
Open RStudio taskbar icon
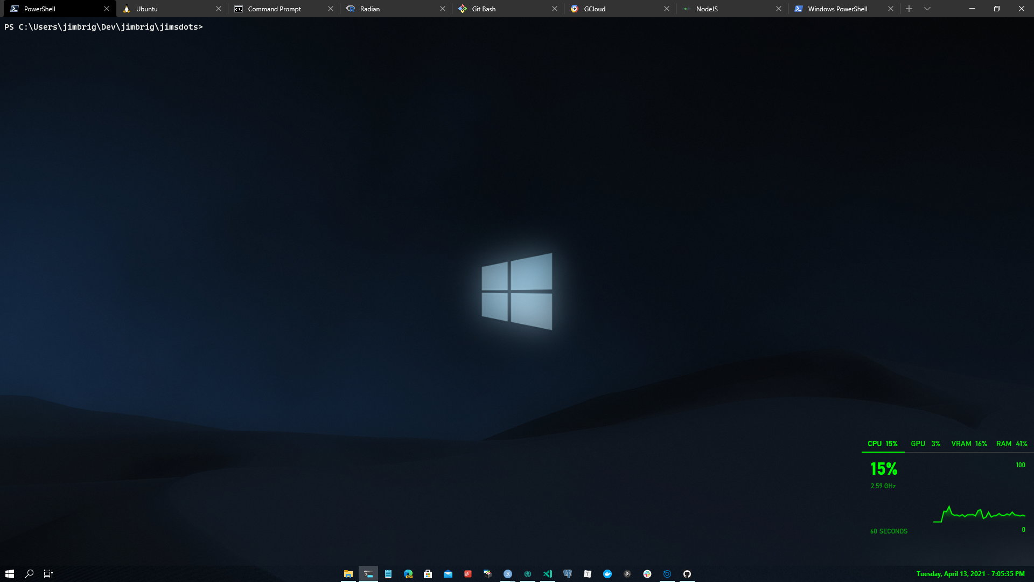click(508, 574)
